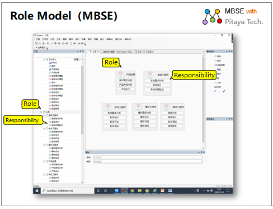Open the project panel dropdown arrow

click(78, 52)
